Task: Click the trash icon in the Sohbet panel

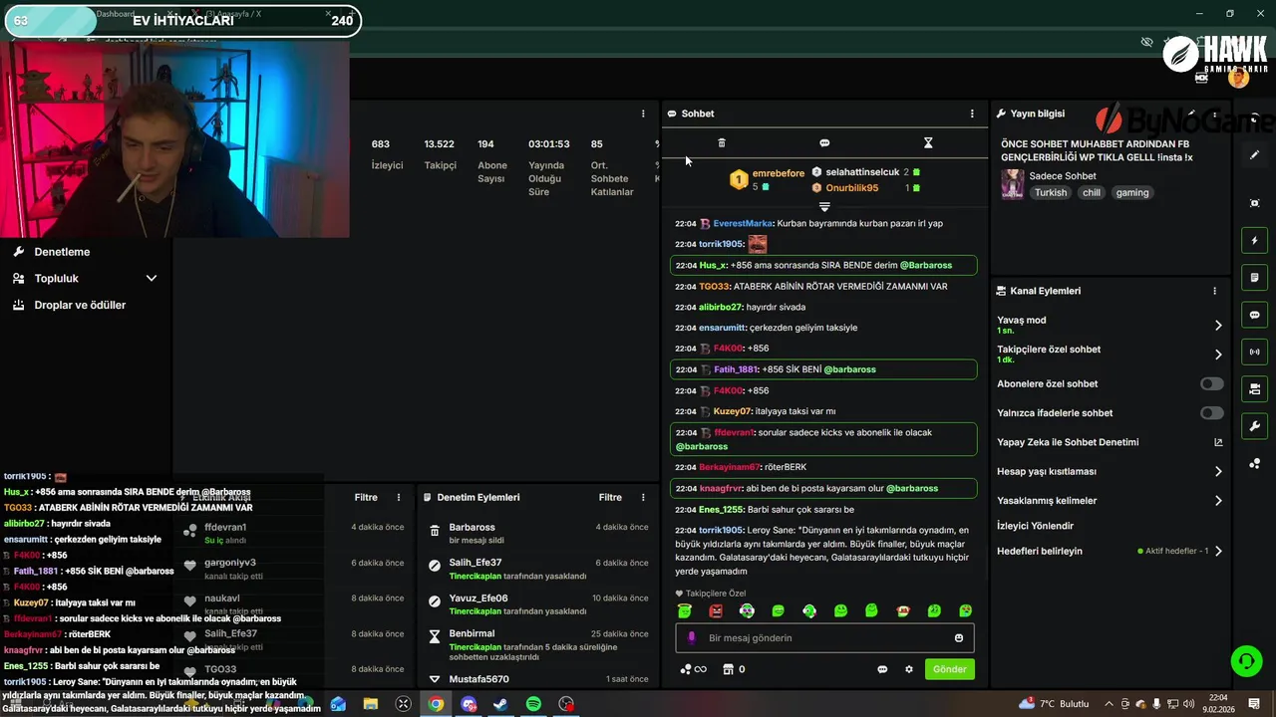Action: tap(722, 143)
